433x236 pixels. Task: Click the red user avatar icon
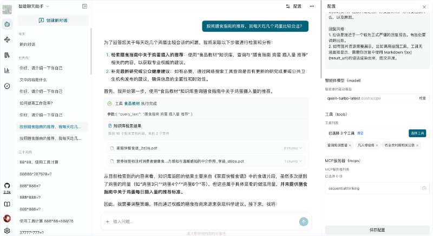(7, 218)
